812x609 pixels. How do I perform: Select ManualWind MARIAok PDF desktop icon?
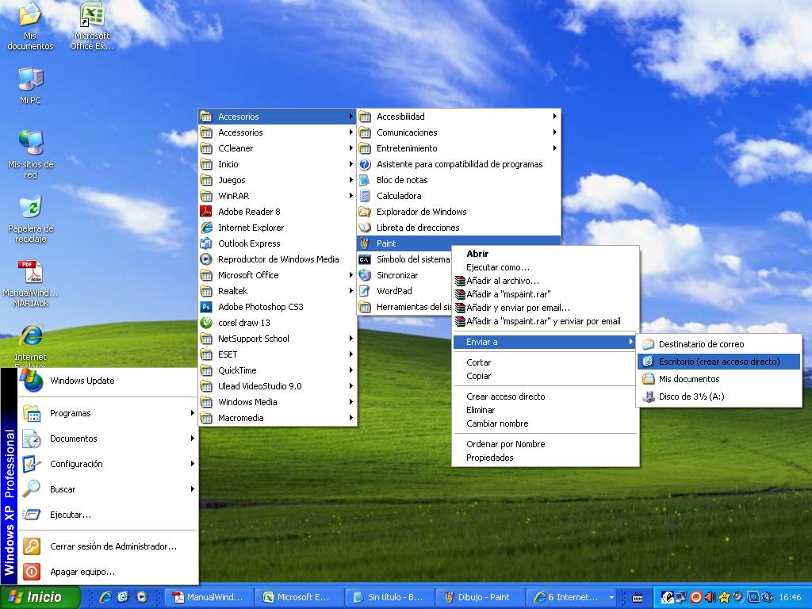pyautogui.click(x=31, y=283)
